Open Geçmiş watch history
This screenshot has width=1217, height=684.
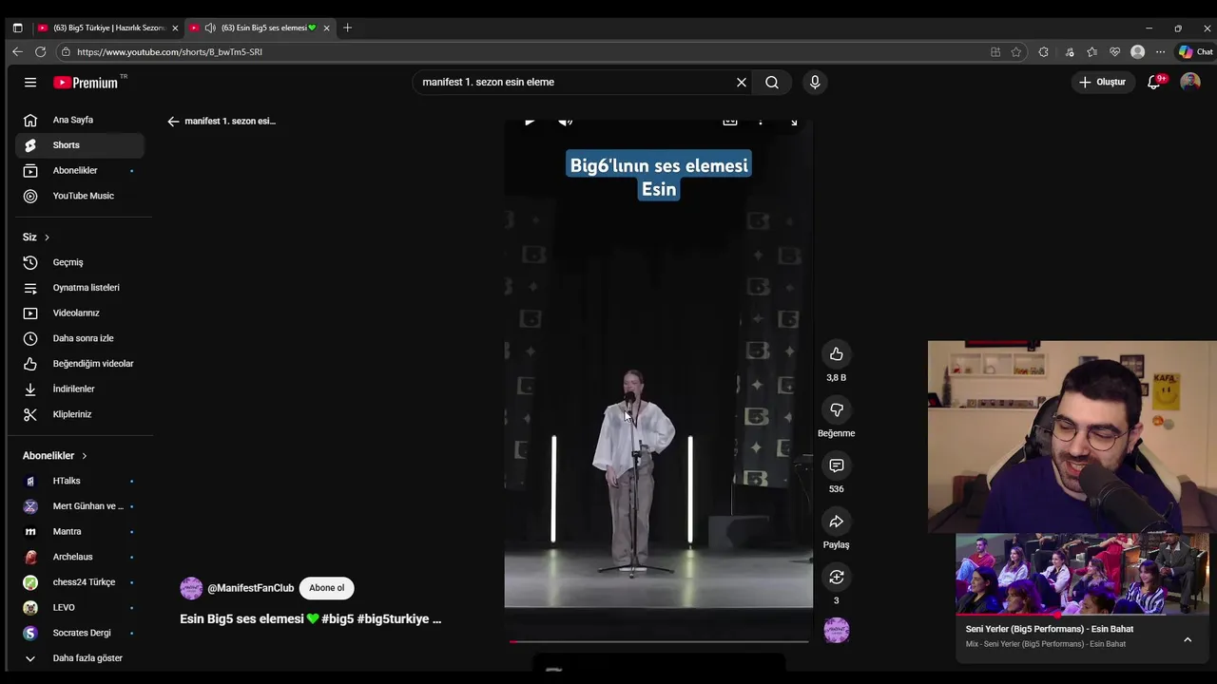tap(80, 262)
